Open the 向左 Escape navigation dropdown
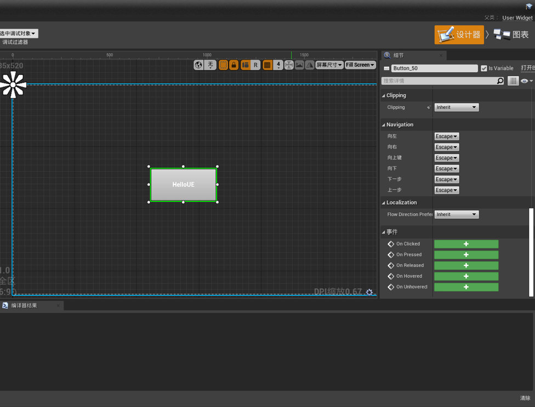This screenshot has width=535, height=407. click(x=446, y=136)
